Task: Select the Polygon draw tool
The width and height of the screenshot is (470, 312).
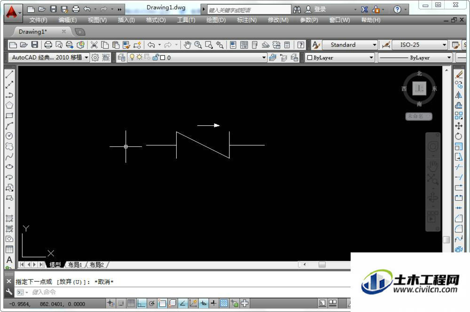Action: tap(9, 105)
